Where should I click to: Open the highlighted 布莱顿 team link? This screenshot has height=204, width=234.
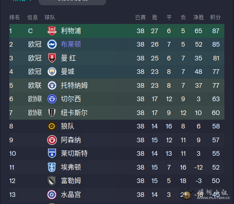click(71, 44)
